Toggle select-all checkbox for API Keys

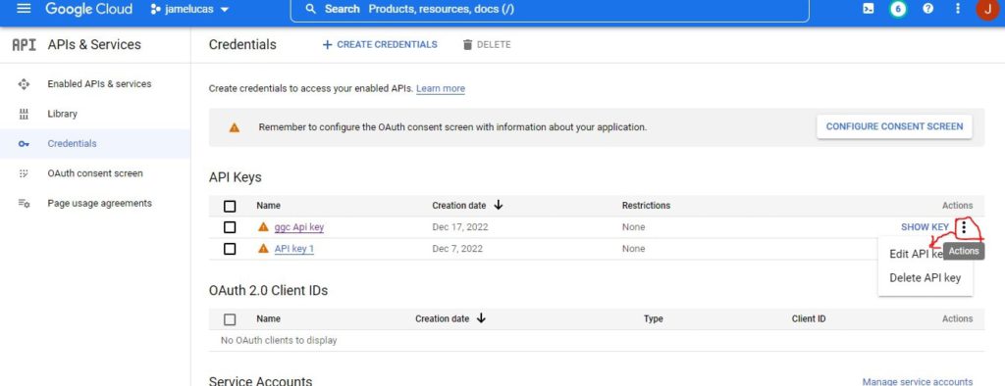[230, 206]
